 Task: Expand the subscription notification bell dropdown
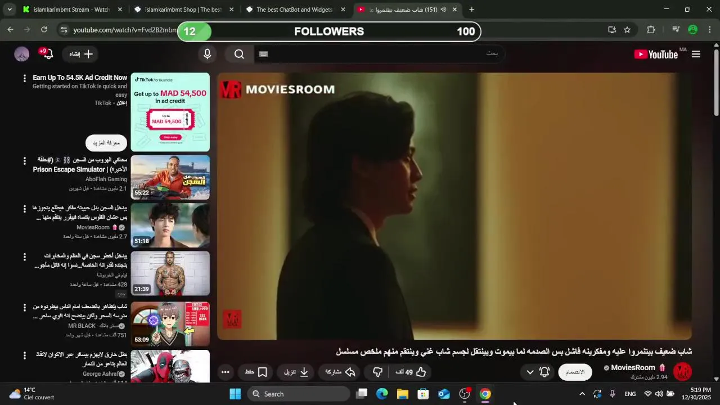(x=537, y=372)
